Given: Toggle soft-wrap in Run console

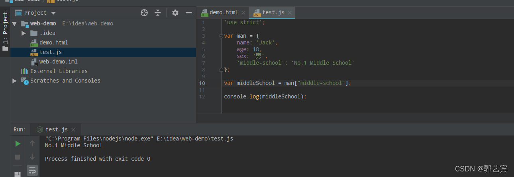Looking at the screenshot, I should 32,171.
